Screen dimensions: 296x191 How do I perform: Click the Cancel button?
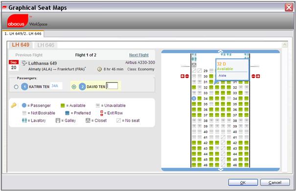coord(275,182)
